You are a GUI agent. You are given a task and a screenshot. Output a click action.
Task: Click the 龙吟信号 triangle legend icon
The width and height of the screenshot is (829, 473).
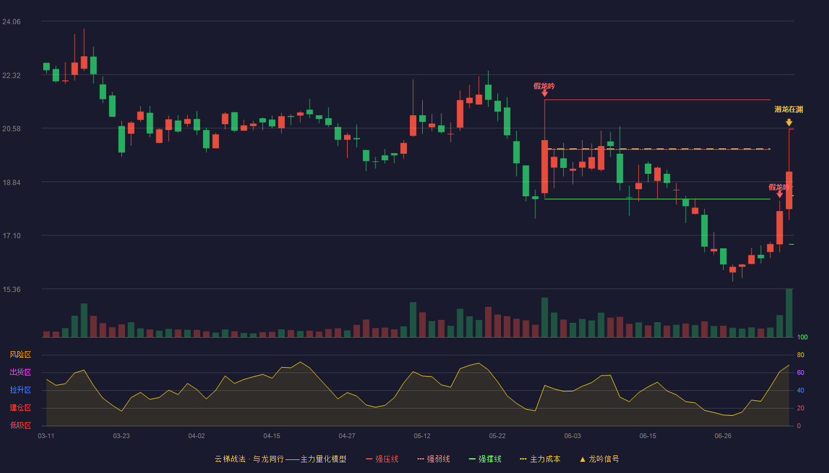pos(582,459)
